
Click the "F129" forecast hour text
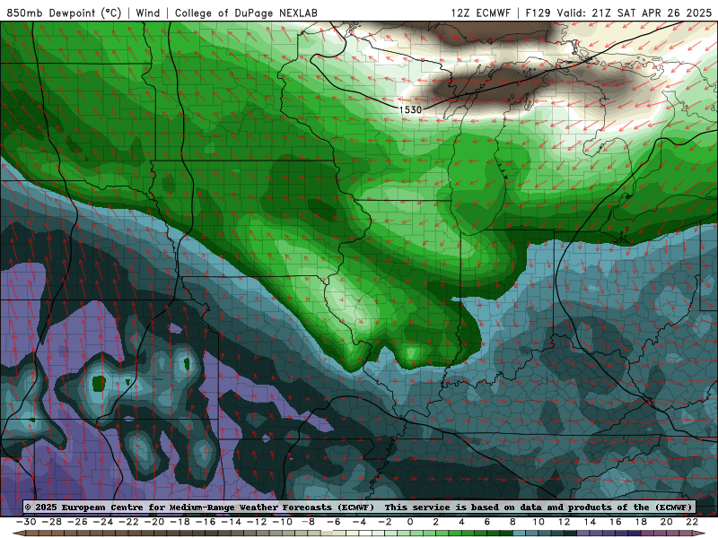coord(538,13)
